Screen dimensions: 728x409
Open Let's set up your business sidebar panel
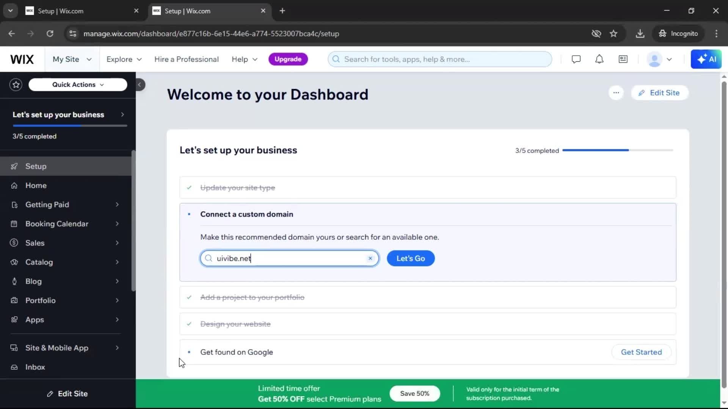[68, 115]
